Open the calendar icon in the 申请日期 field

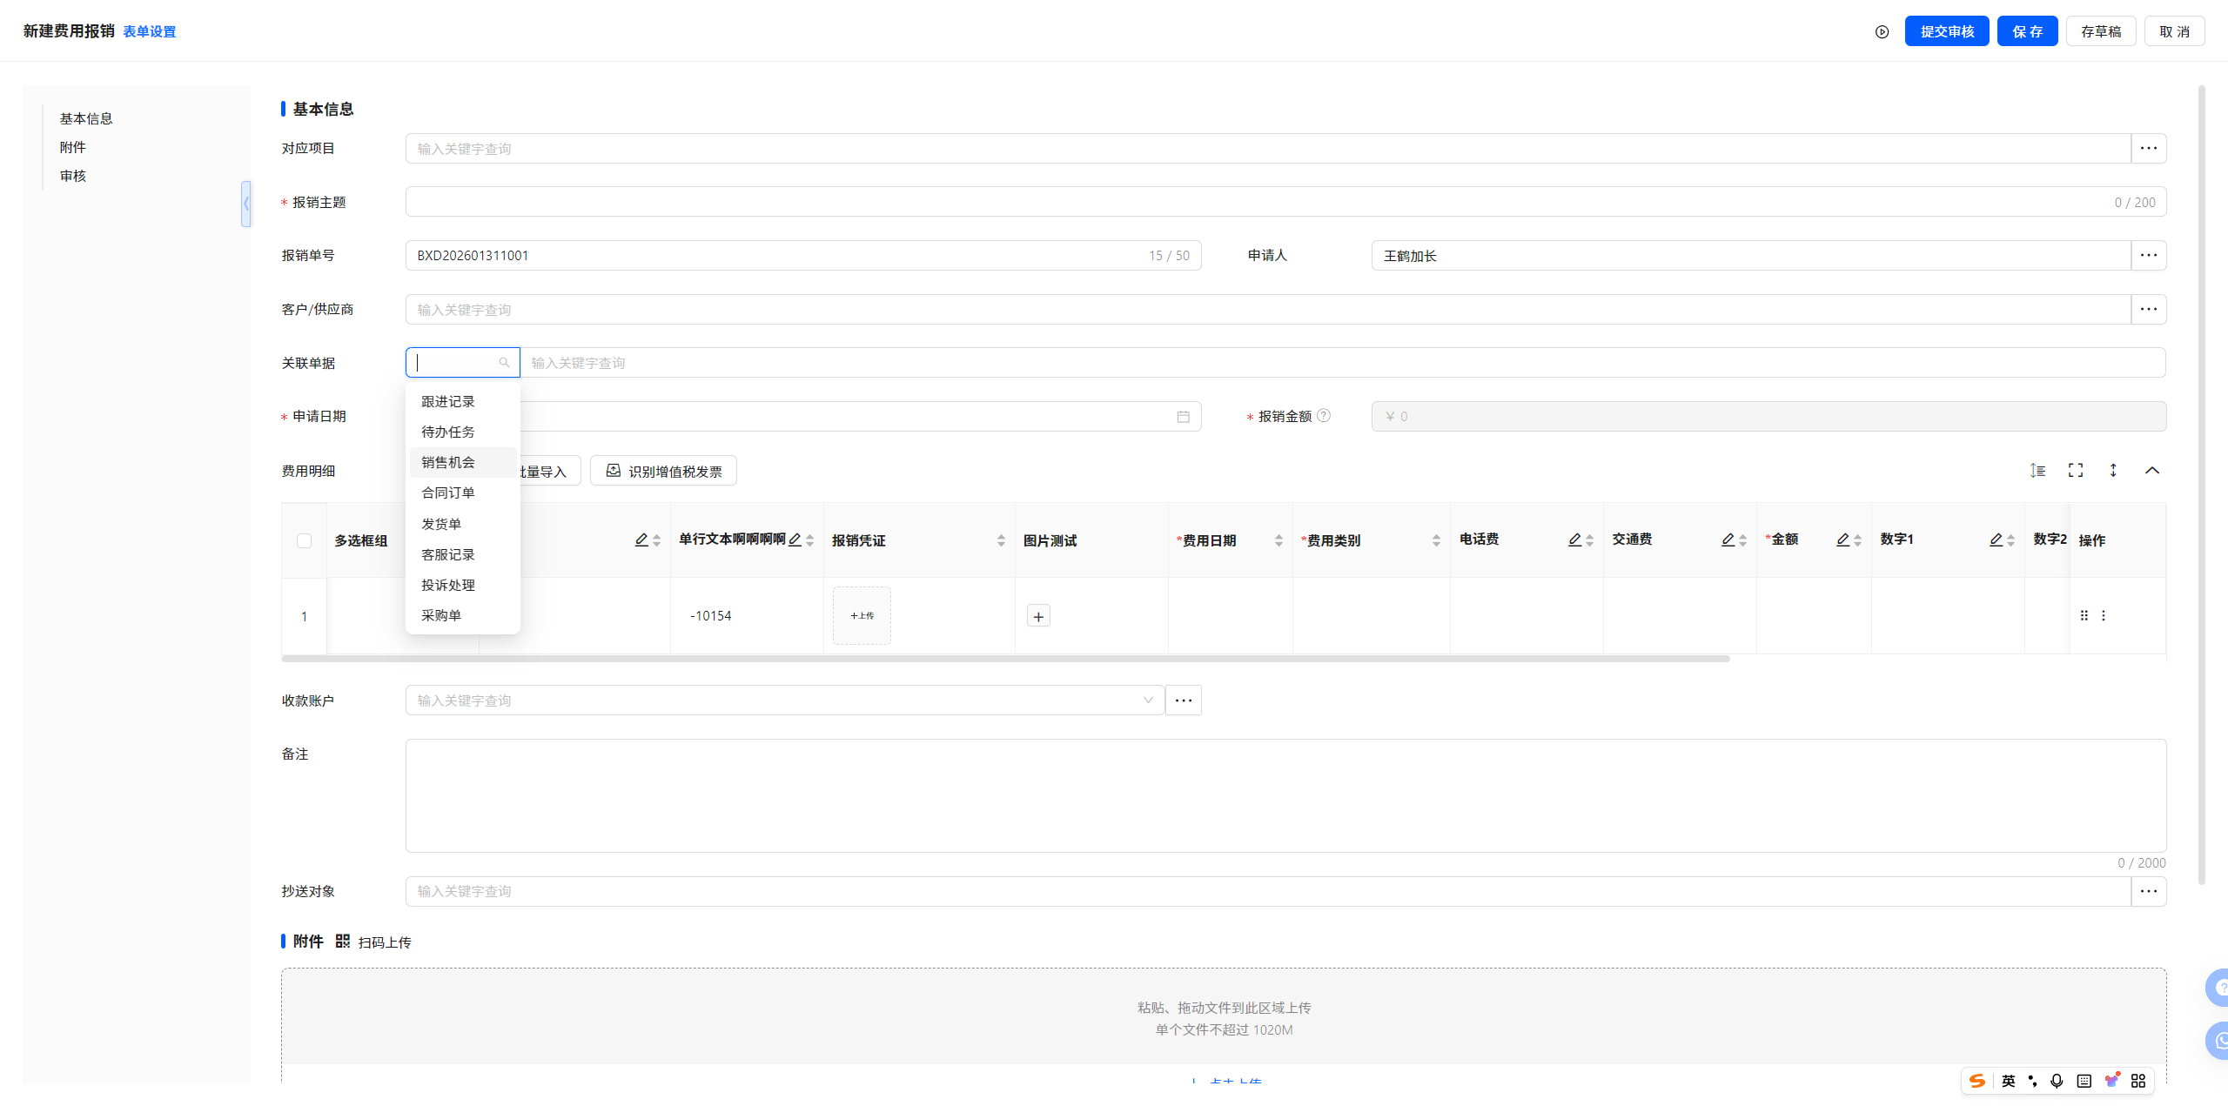1183,417
